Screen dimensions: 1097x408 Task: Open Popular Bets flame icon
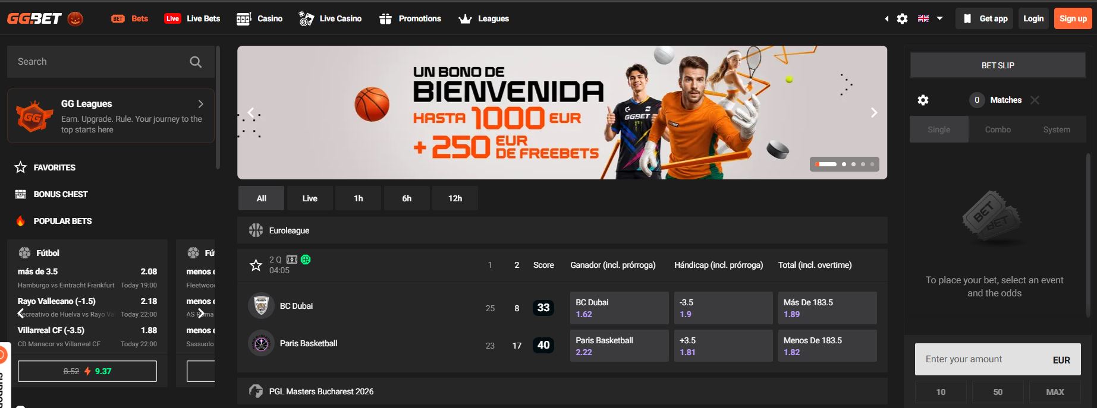(21, 221)
